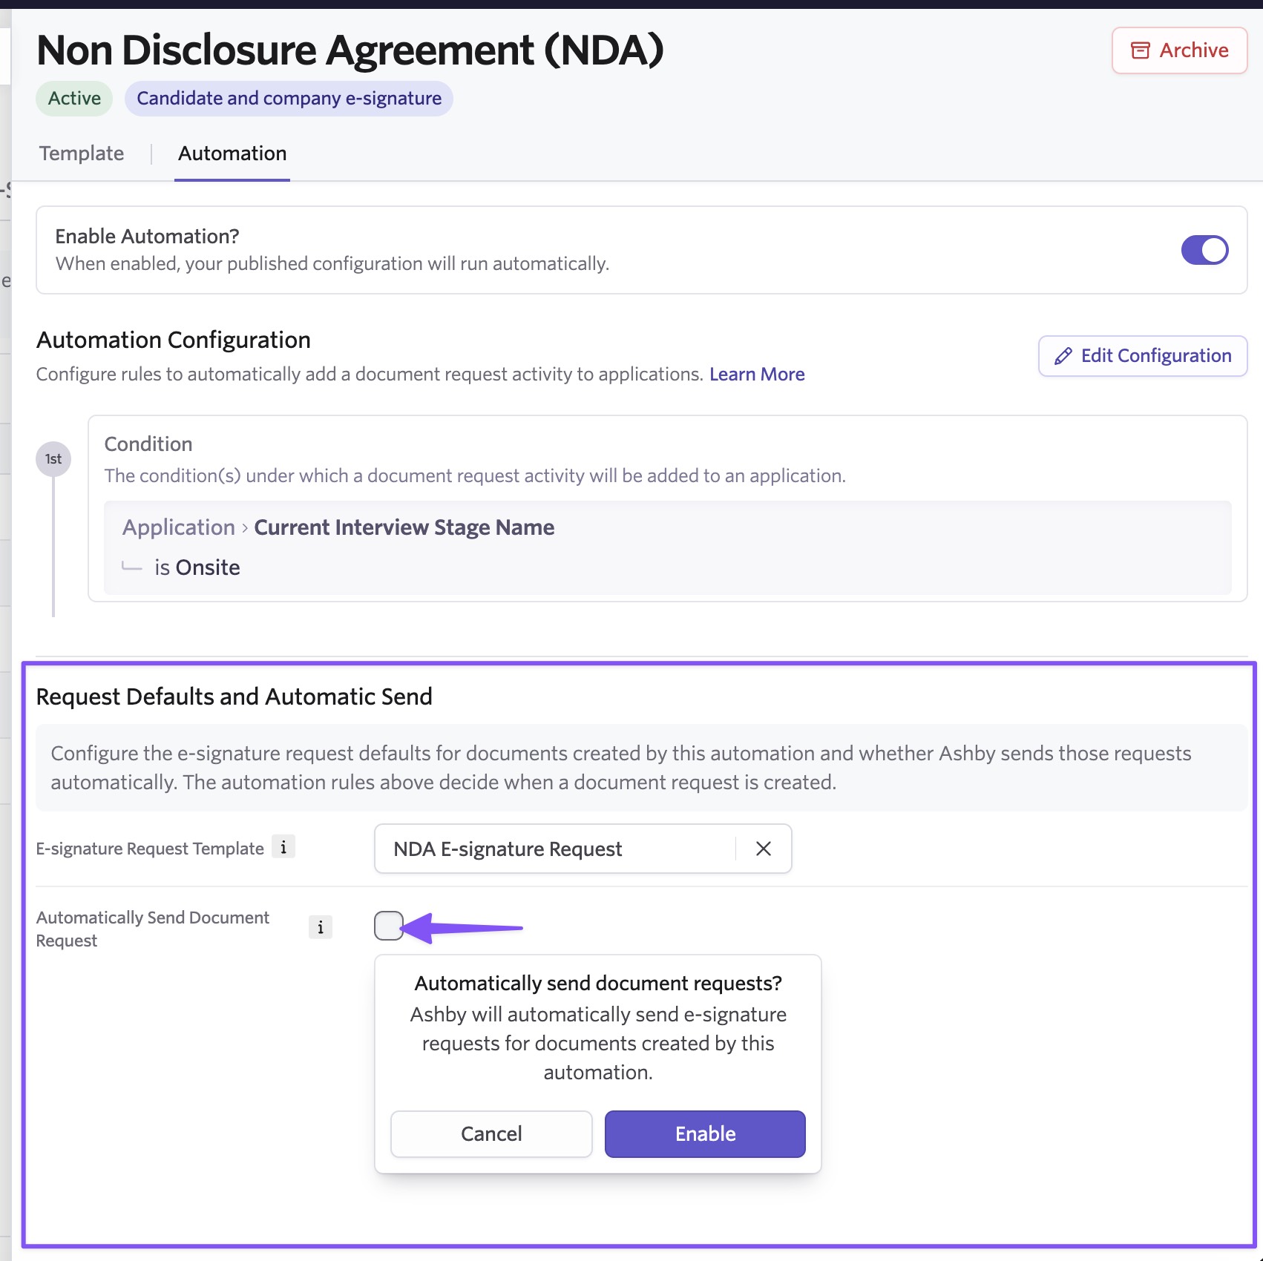Click the pencil icon on Edit Configuration
This screenshot has height=1261, width=1263.
[x=1063, y=356]
